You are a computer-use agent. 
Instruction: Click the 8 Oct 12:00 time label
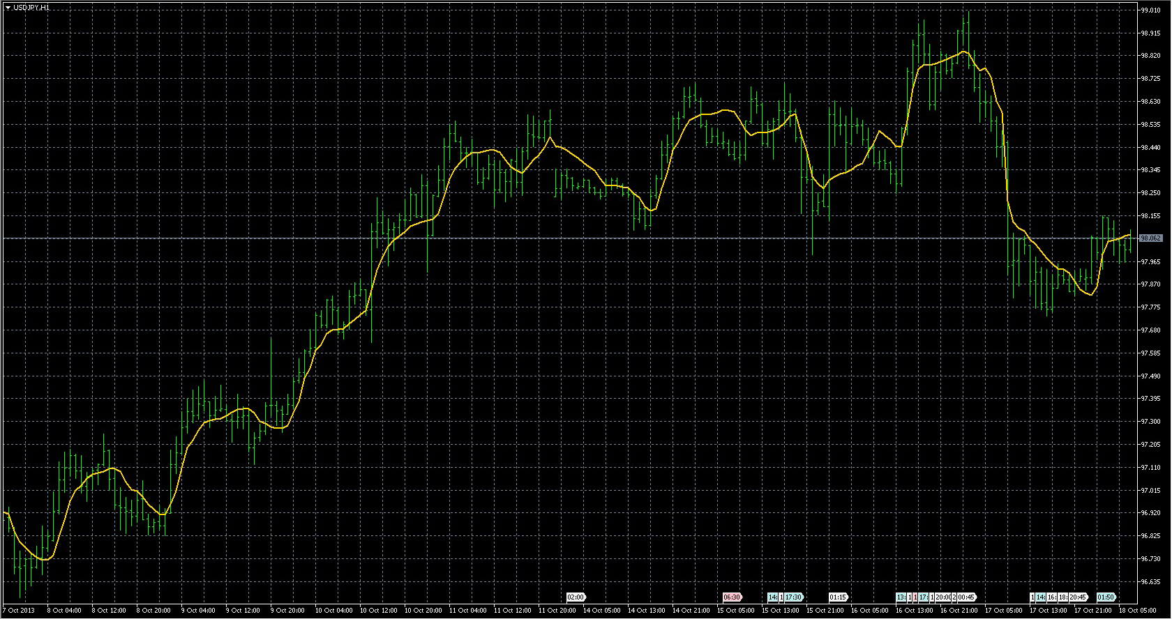click(109, 611)
